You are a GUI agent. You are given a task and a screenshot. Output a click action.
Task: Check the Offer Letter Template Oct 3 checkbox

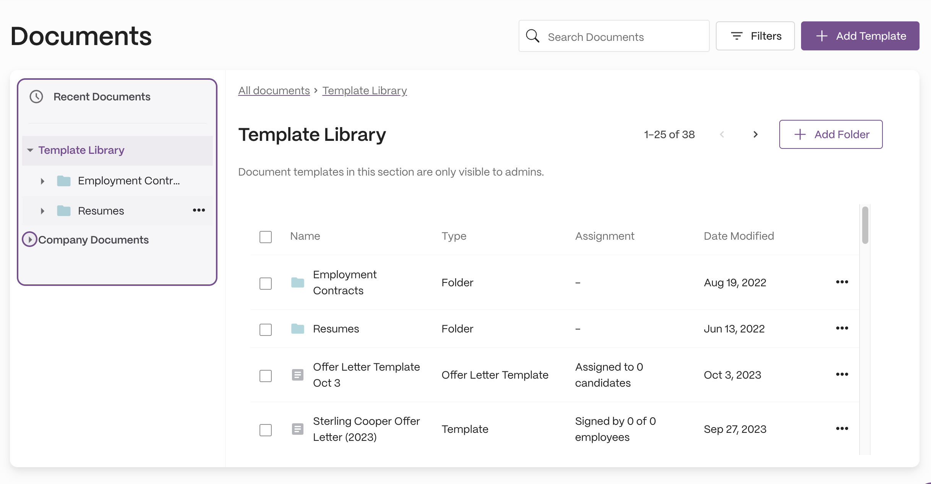tap(266, 376)
